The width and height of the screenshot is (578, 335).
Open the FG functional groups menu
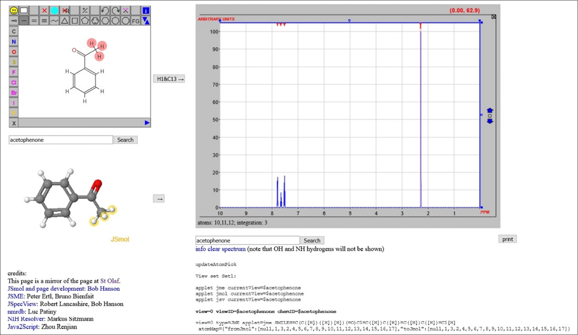[x=136, y=20]
